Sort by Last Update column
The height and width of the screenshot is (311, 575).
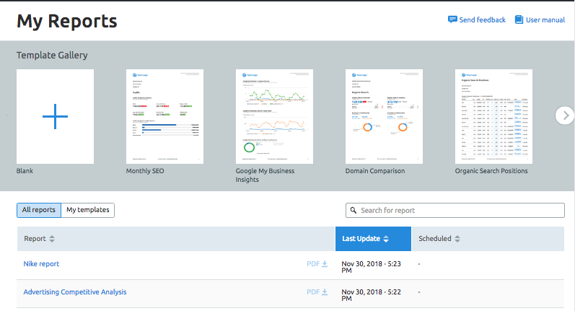[387, 239]
